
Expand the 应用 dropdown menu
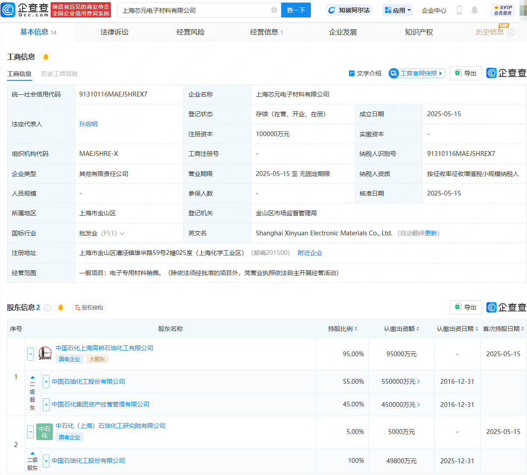tap(398, 10)
